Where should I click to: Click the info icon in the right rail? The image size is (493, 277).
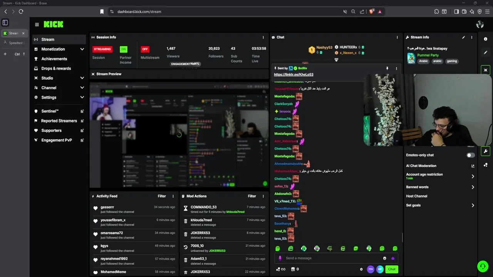coord(485,39)
